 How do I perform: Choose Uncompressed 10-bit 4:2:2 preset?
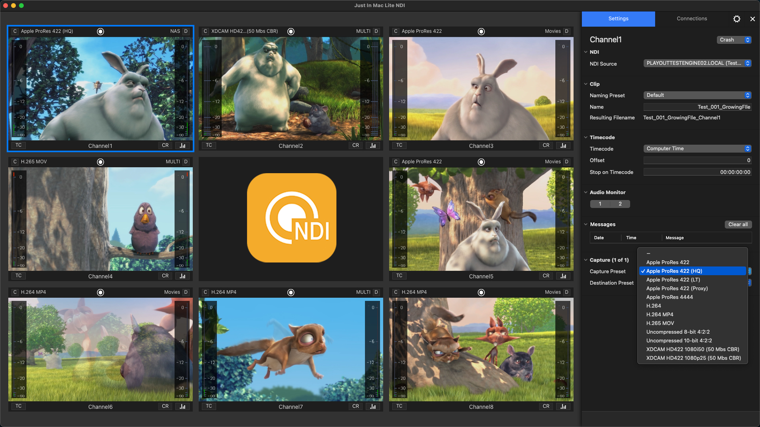tap(693, 341)
